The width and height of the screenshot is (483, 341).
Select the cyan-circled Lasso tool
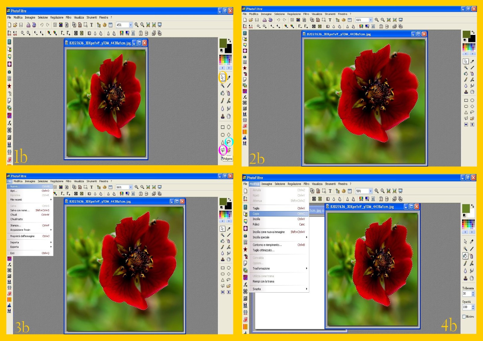[229, 142]
